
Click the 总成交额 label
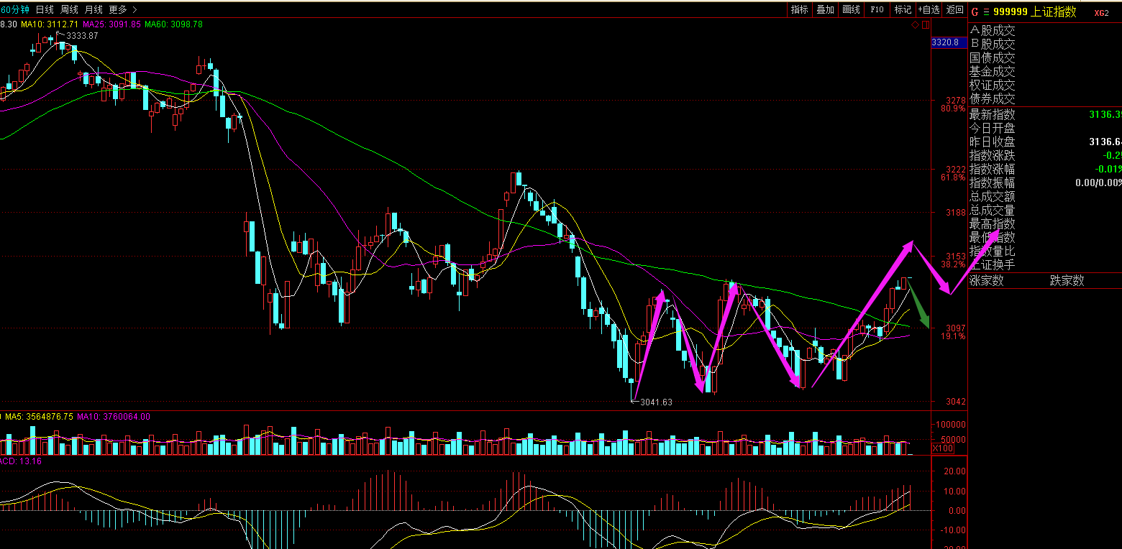[993, 196]
